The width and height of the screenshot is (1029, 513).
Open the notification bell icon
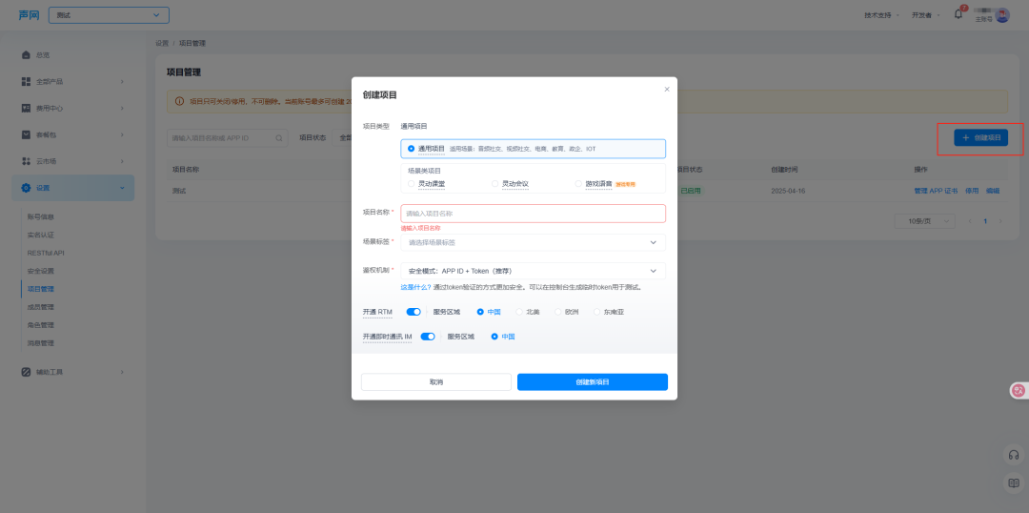pos(958,14)
